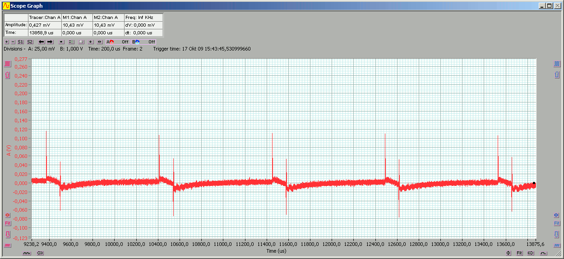Click the Time (us) axis label
This screenshot has height=259, width=564.
click(276, 251)
